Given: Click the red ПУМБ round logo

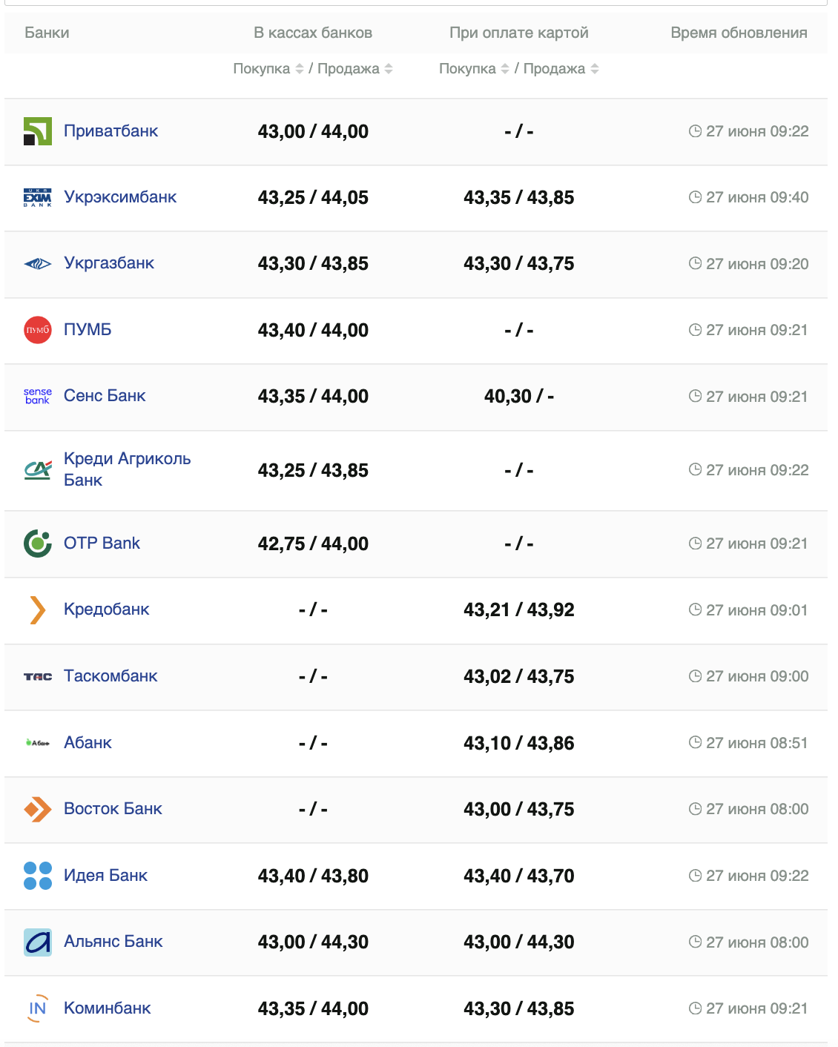Looking at the screenshot, I should 37,330.
